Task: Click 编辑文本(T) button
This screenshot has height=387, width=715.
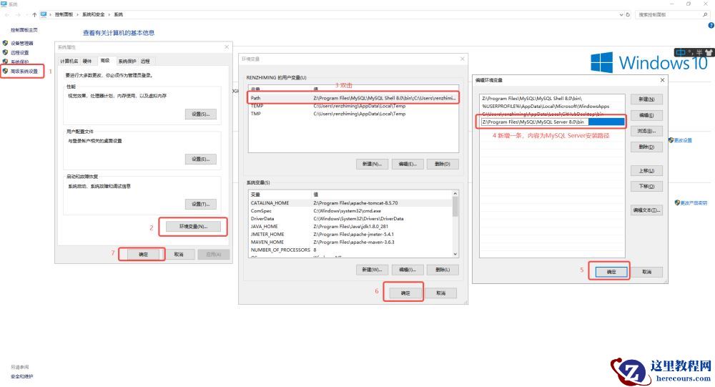Action: (646, 210)
